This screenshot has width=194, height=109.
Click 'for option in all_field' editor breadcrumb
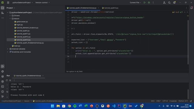(x=74, y=71)
